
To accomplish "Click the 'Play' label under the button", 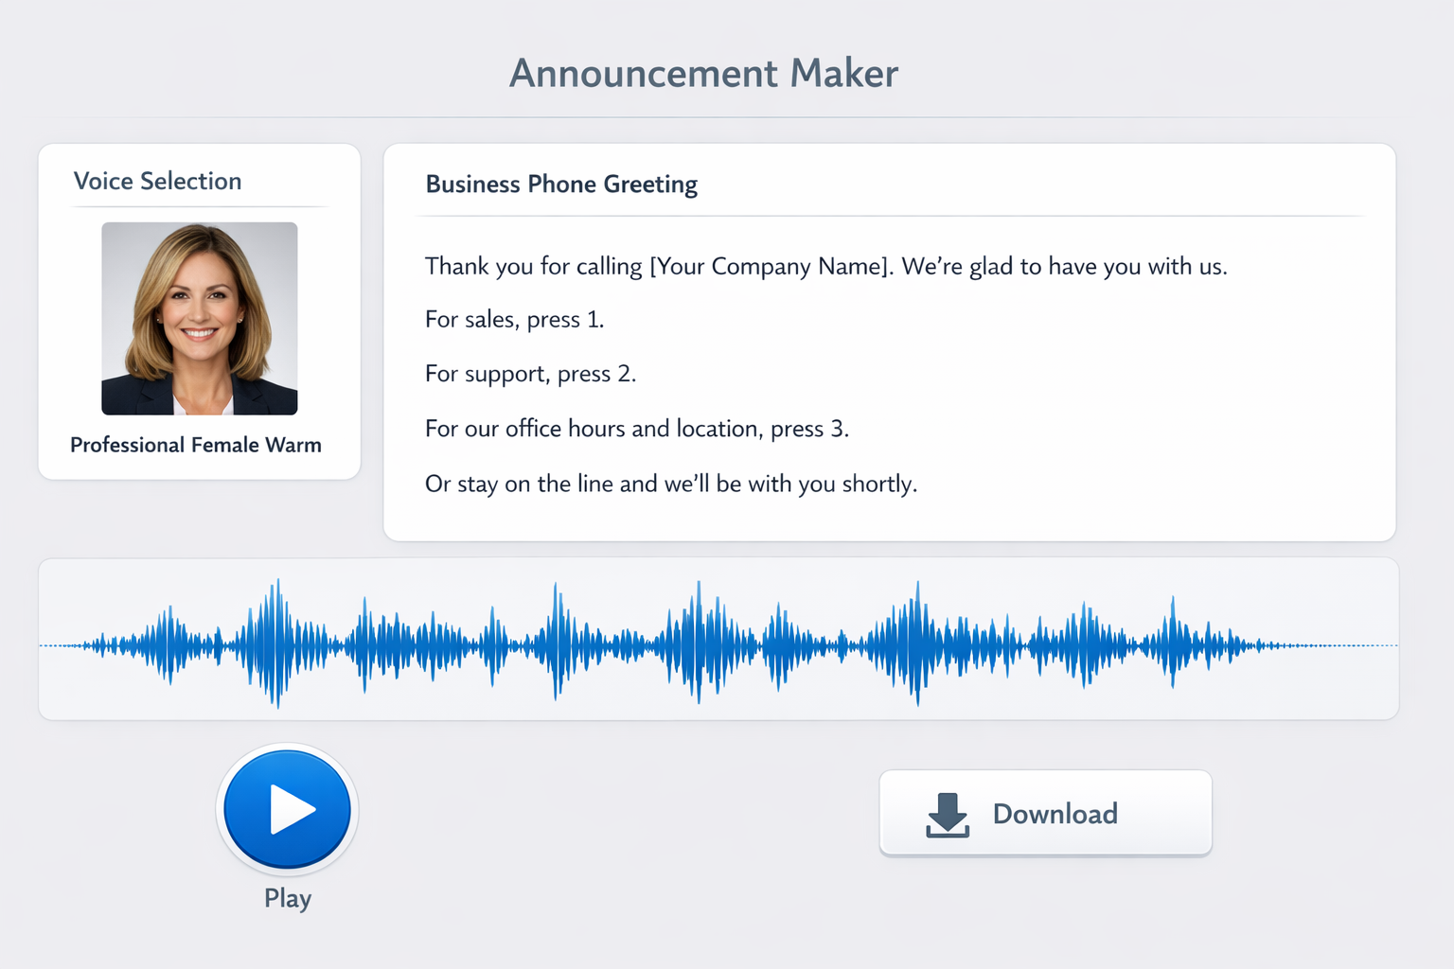I will pyautogui.click(x=288, y=898).
